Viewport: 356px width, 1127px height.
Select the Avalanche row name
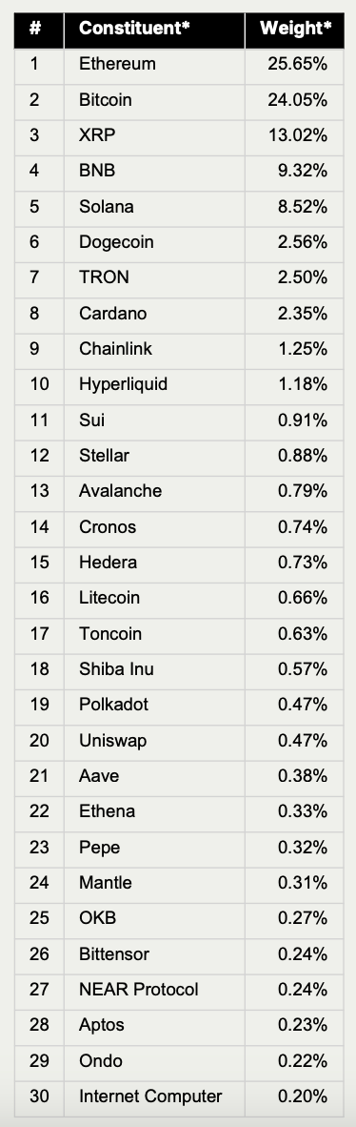tap(121, 491)
